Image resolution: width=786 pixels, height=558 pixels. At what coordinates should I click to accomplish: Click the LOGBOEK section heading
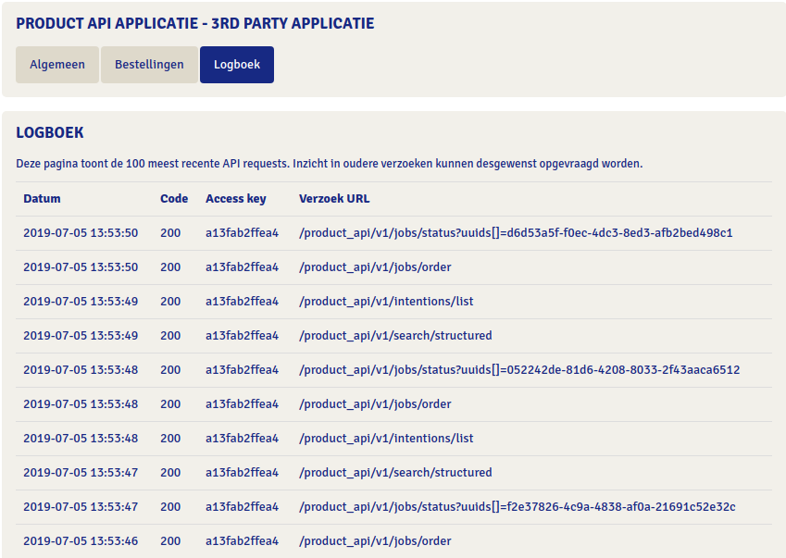pos(50,133)
